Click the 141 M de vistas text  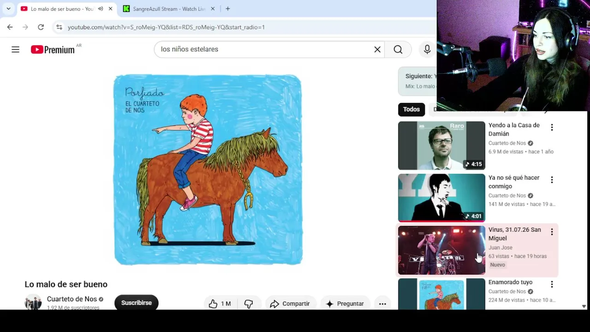pos(507,204)
